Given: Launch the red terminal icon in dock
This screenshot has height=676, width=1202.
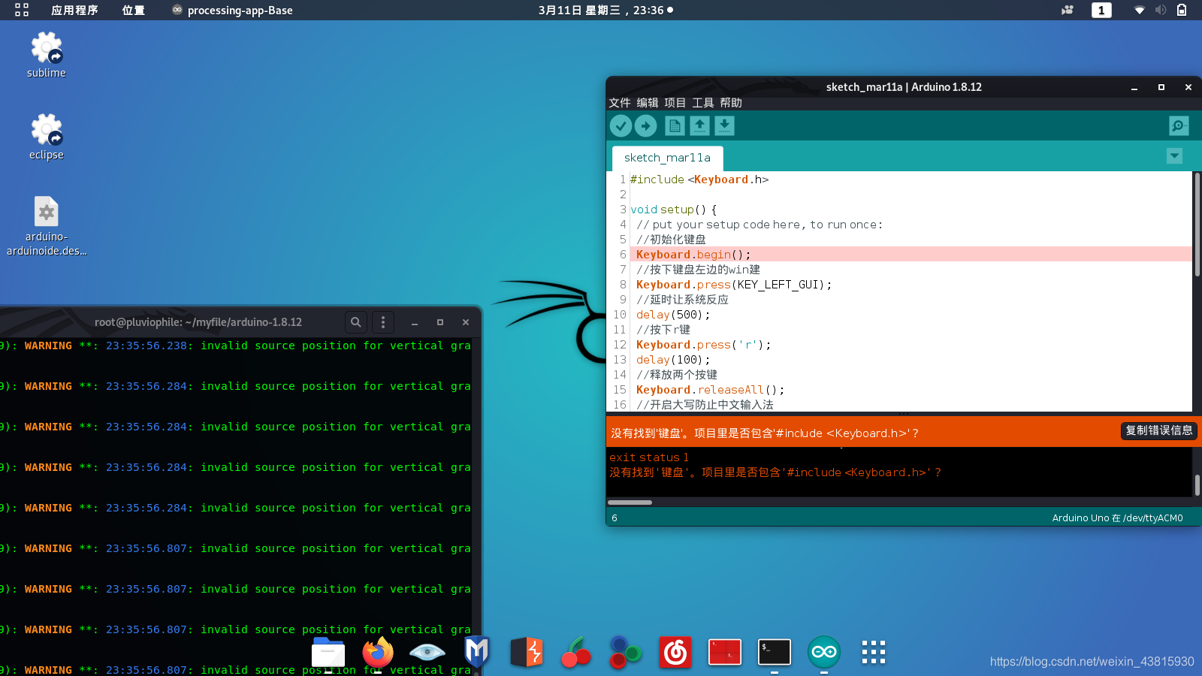Looking at the screenshot, I should tap(725, 652).
